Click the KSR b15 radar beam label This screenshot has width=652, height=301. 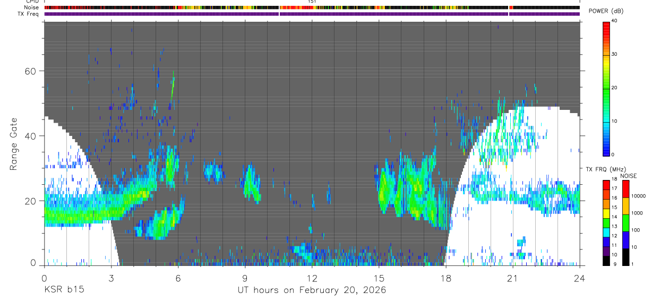[x=64, y=290]
